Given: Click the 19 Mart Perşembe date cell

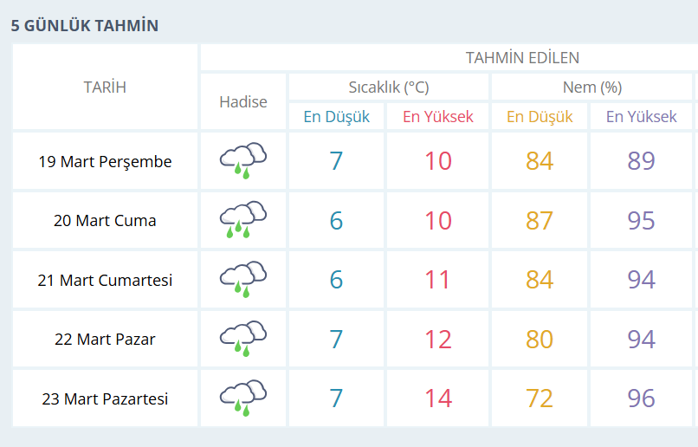Looking at the screenshot, I should pyautogui.click(x=105, y=161).
